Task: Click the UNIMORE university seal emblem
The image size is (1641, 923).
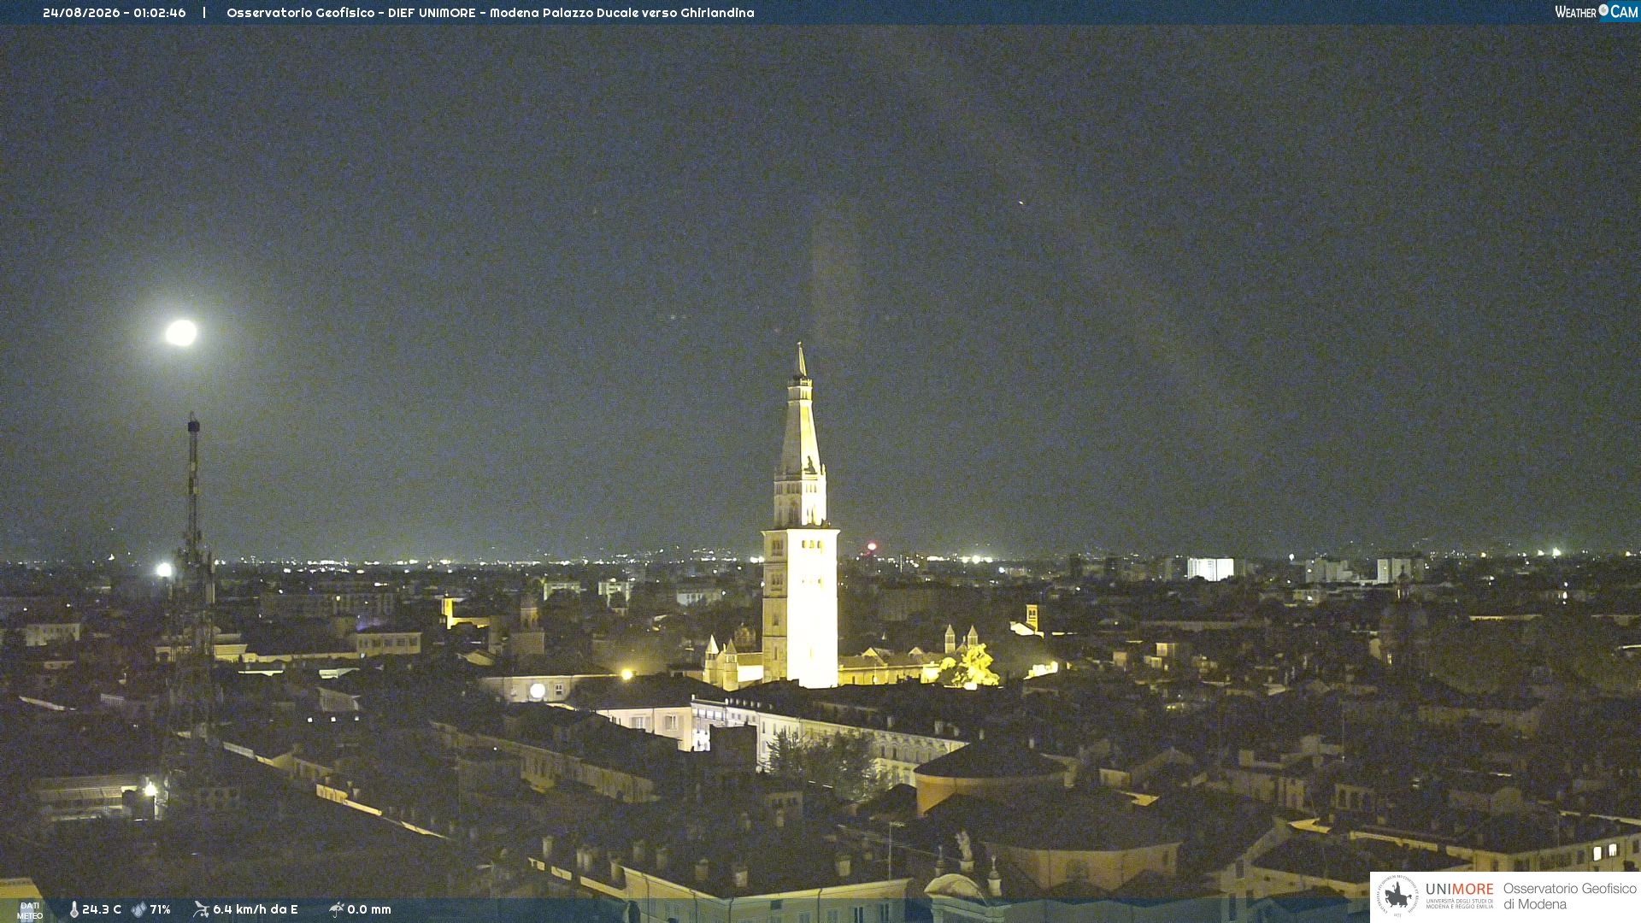Action: [x=1397, y=896]
